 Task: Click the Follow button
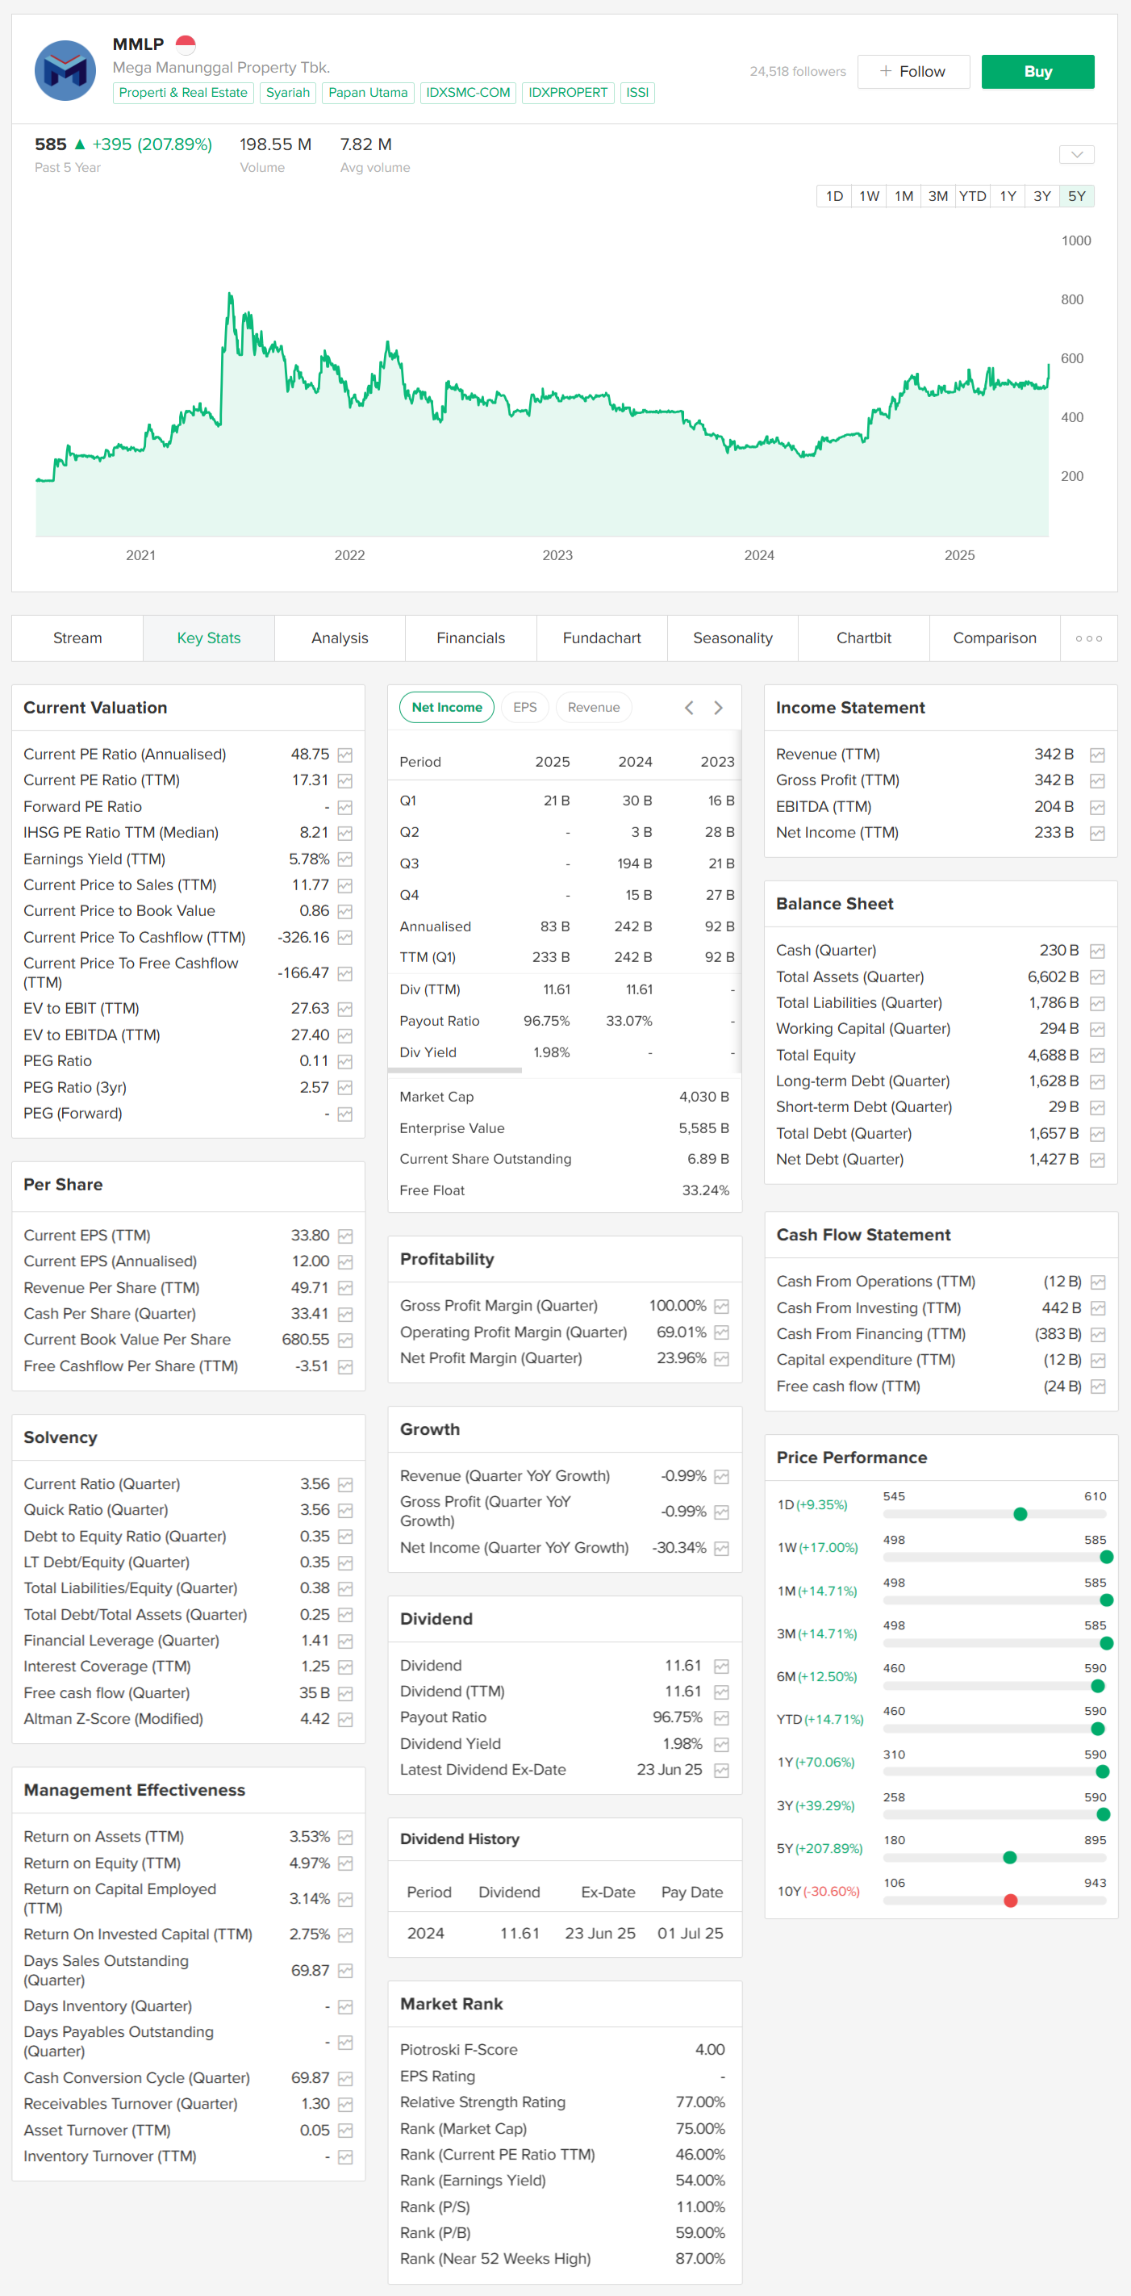913,71
